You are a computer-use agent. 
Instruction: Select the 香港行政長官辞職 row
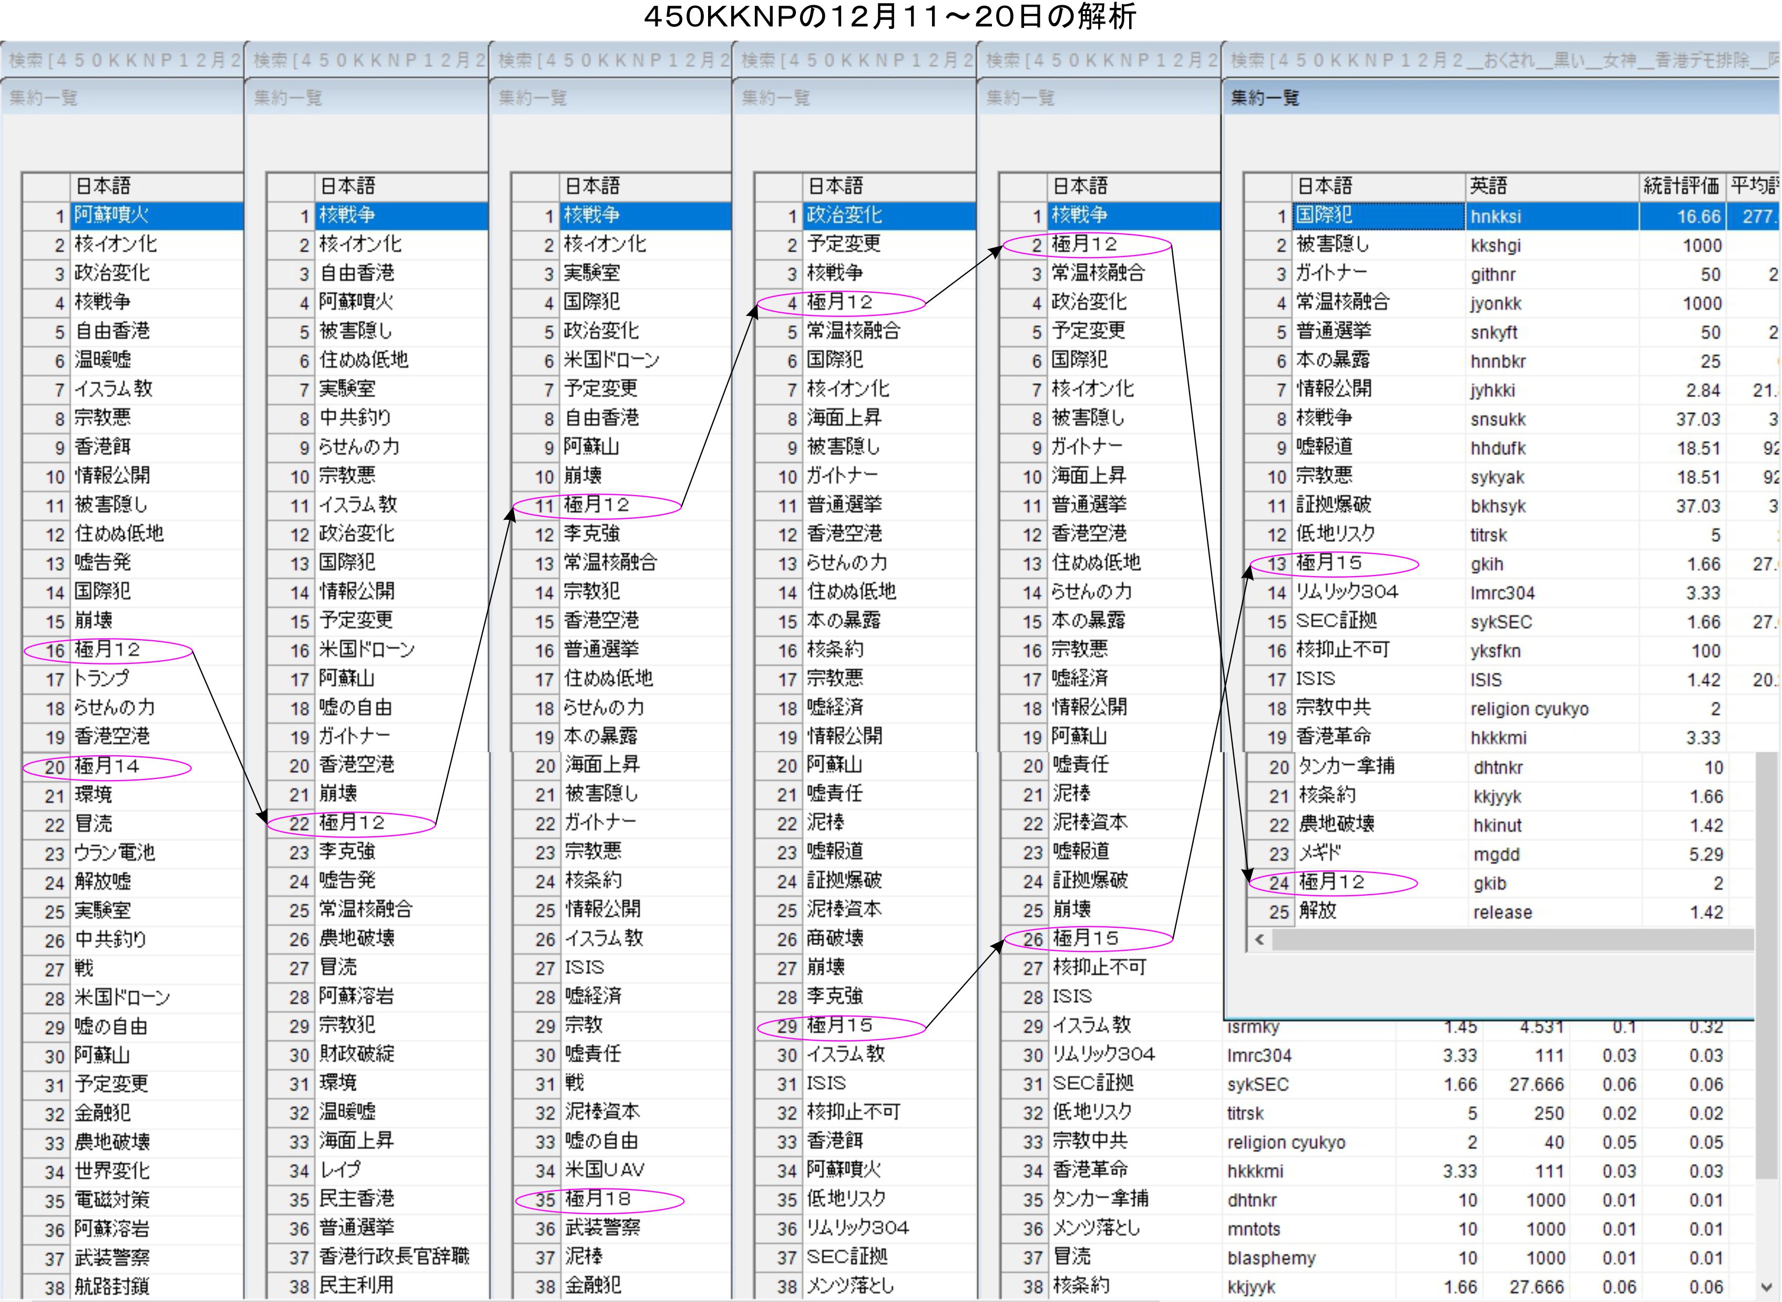(x=394, y=1256)
